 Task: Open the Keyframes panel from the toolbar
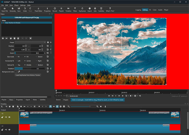[x=82, y=10]
